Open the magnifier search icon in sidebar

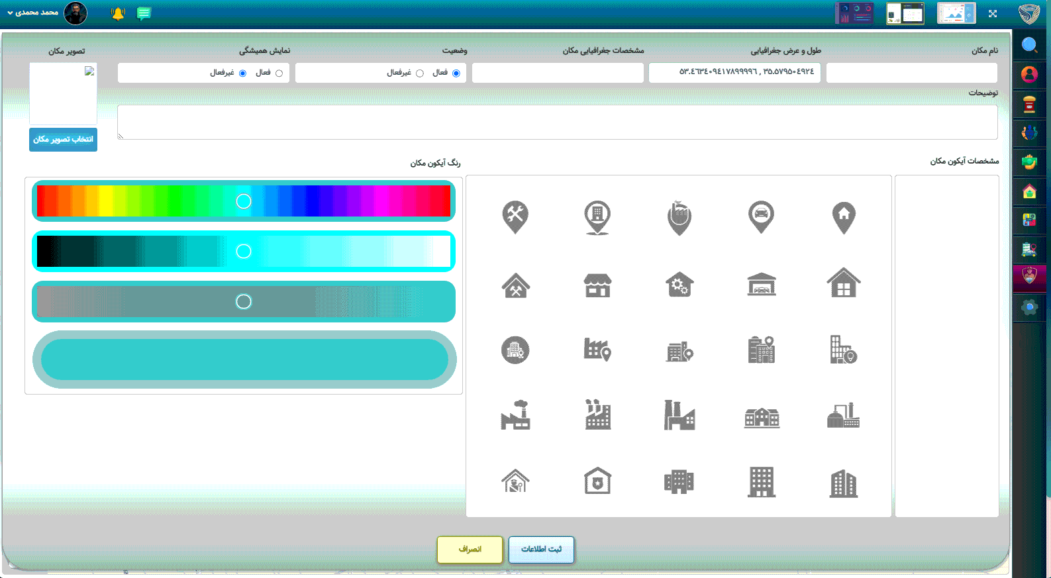[1029, 45]
